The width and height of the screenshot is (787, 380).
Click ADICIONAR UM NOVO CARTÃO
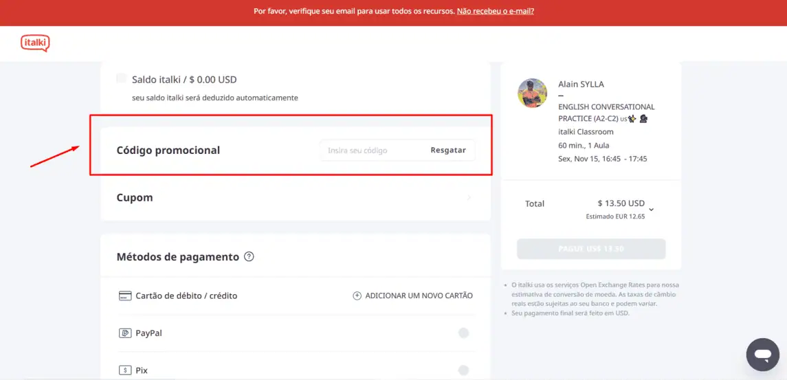click(x=419, y=295)
